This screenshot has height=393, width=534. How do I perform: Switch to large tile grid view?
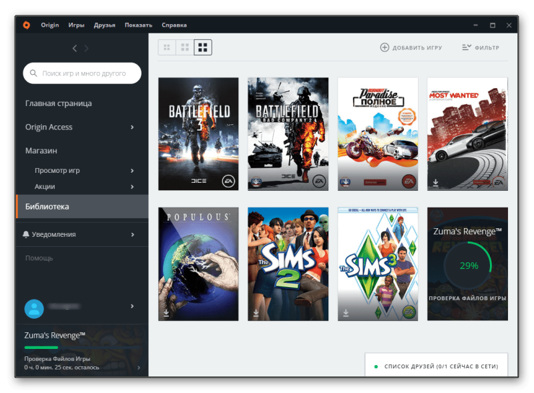coord(203,47)
